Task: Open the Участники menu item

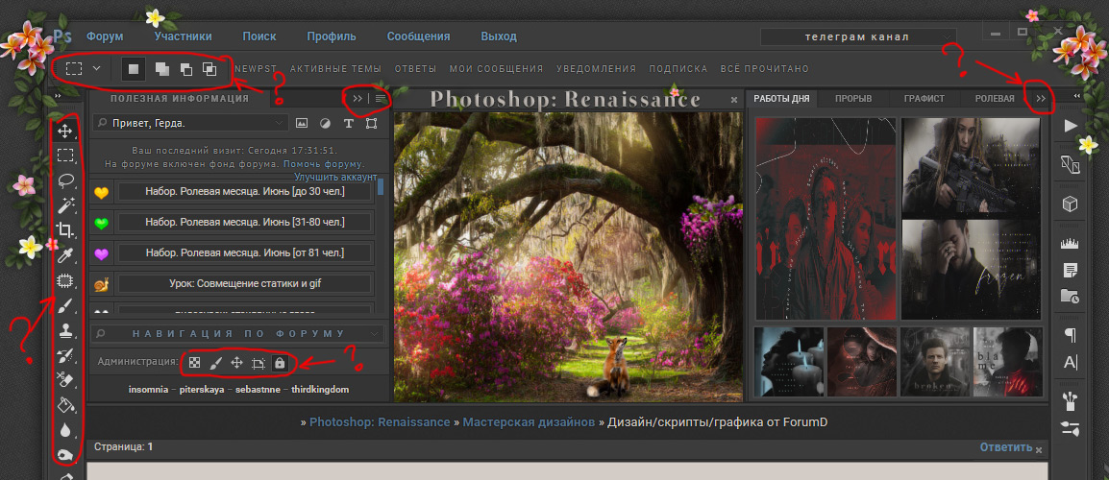Action: pos(183,36)
